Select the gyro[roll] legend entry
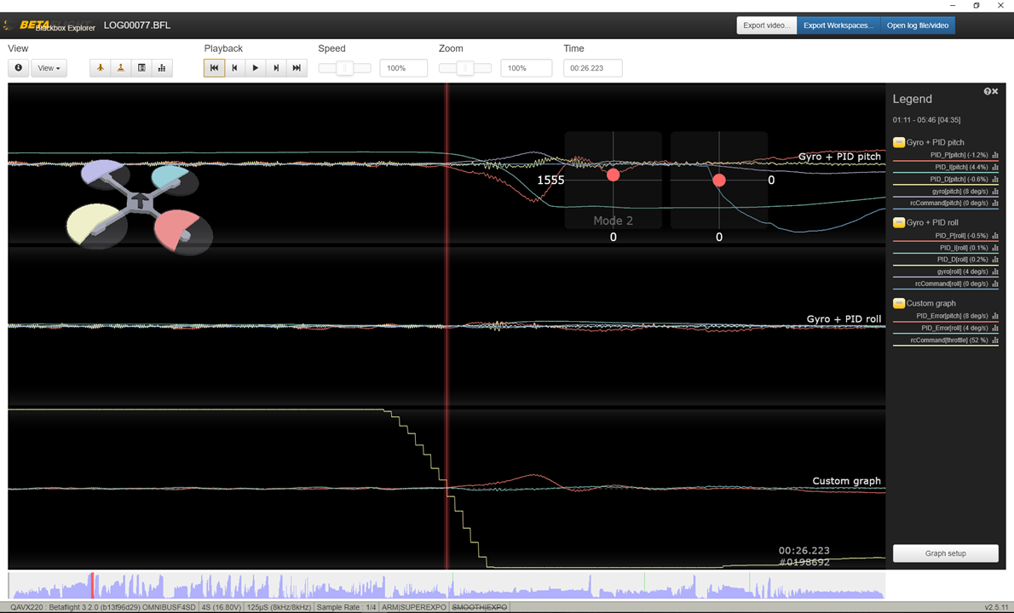The width and height of the screenshot is (1014, 613). click(963, 271)
